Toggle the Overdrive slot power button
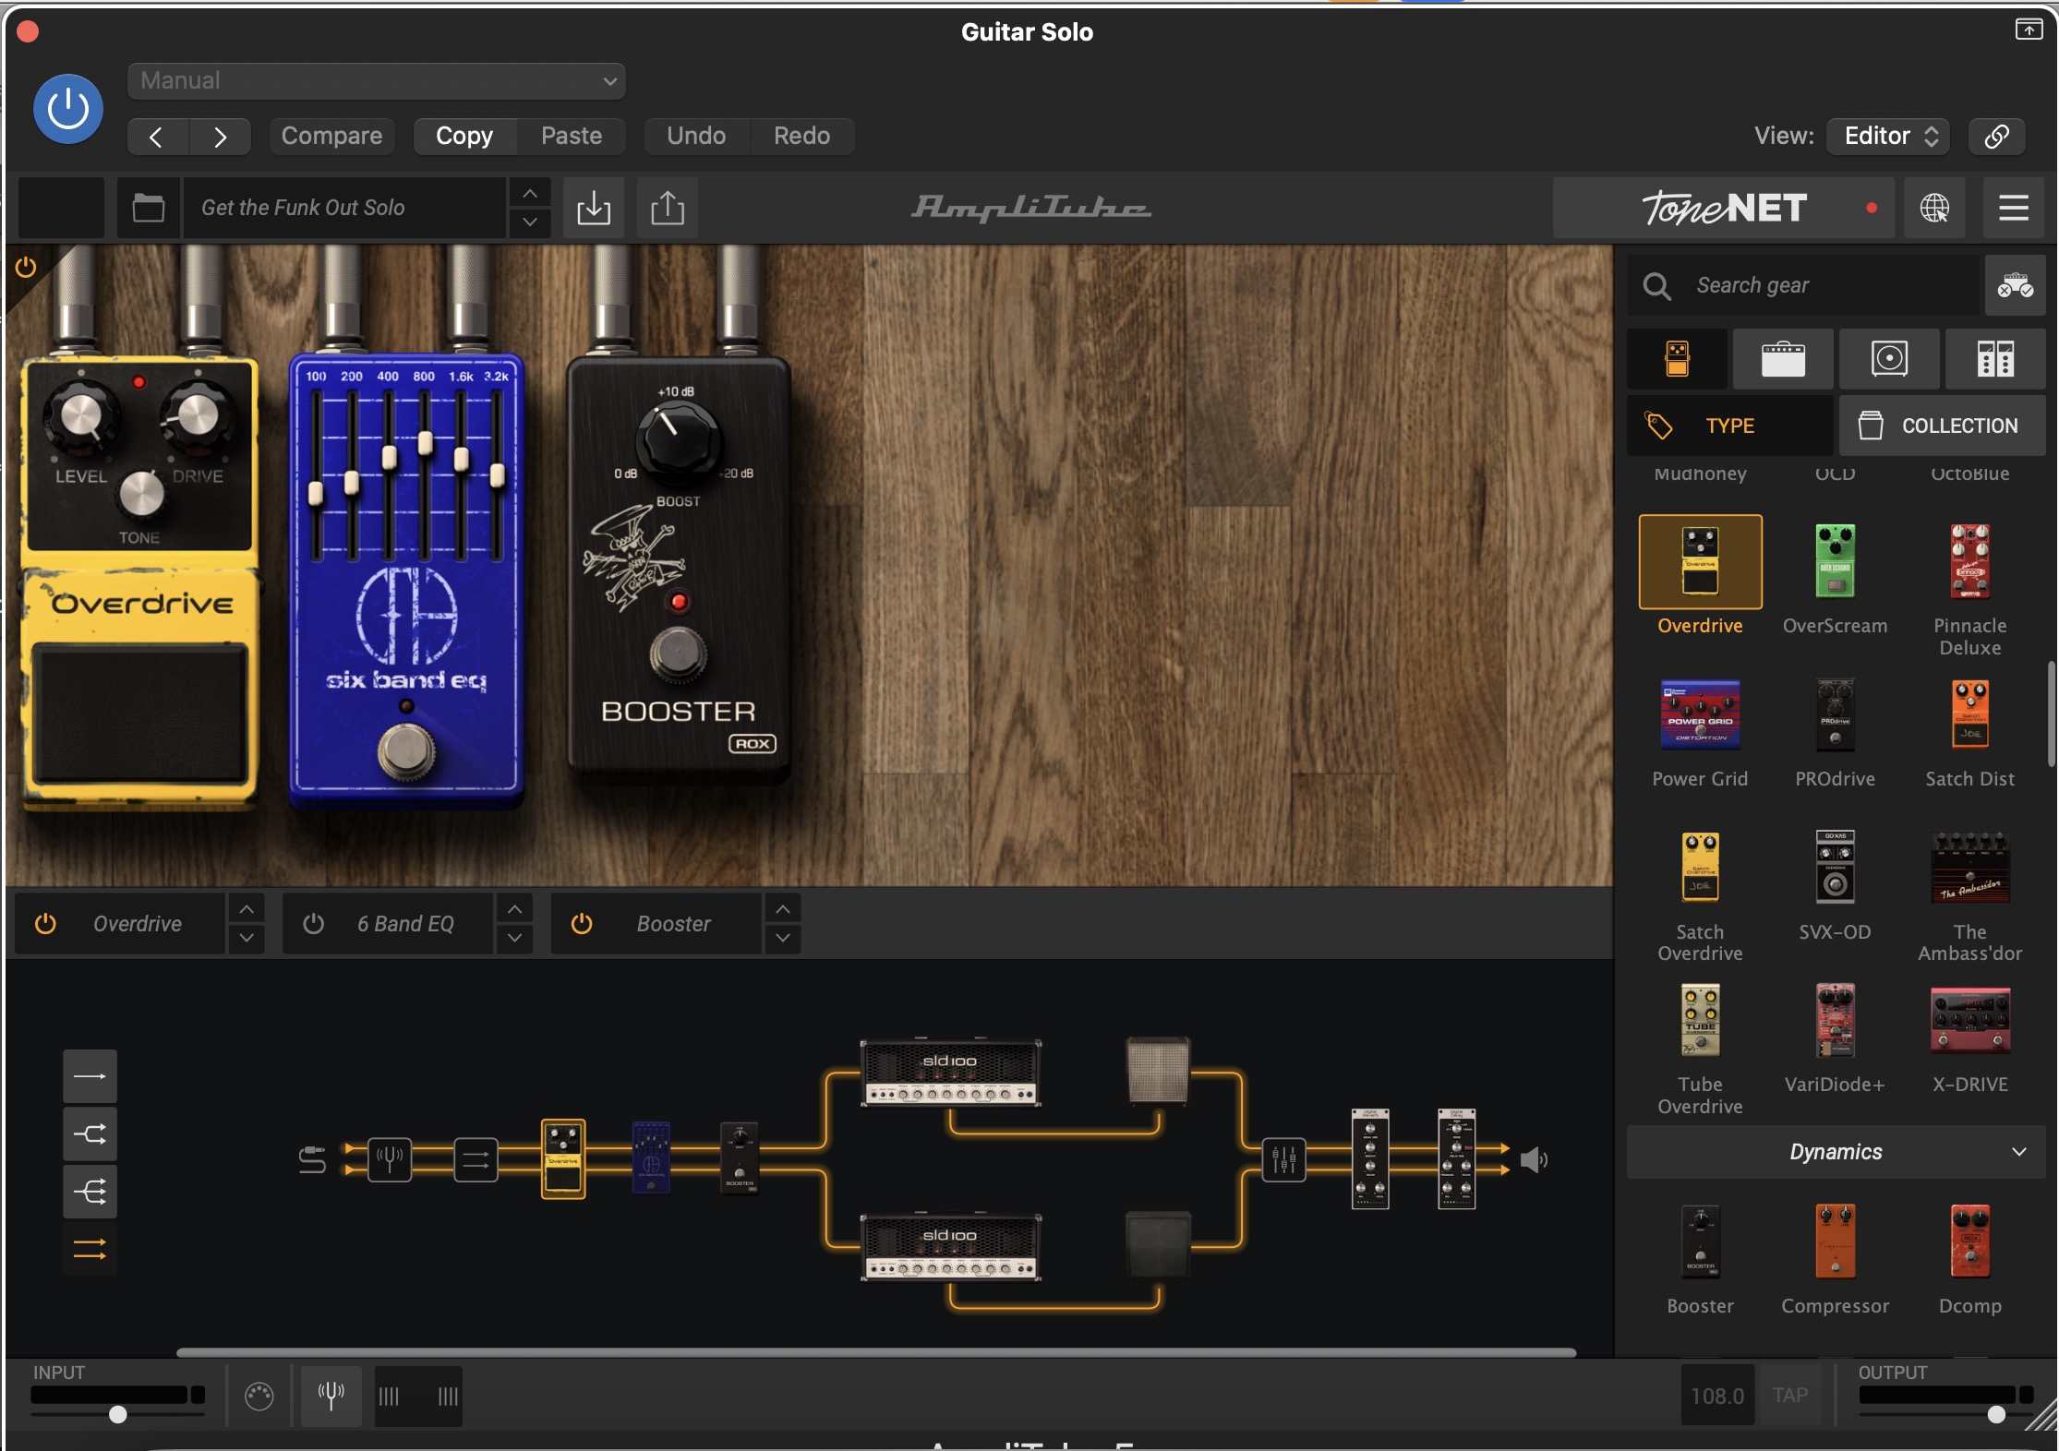This screenshot has height=1451, width=2059. 45,923
